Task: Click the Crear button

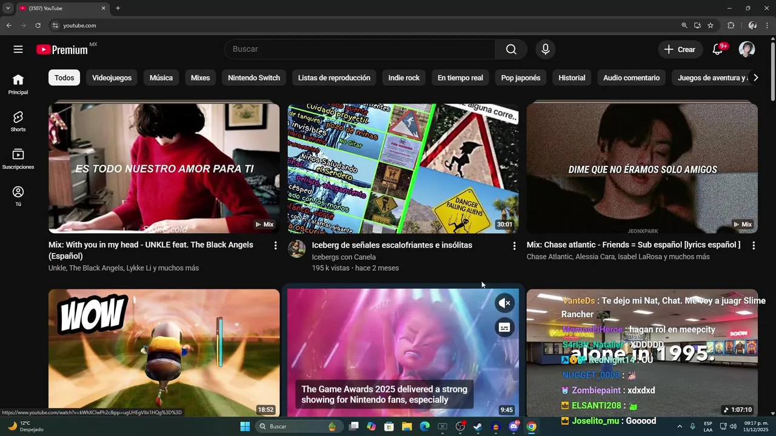Action: click(680, 50)
